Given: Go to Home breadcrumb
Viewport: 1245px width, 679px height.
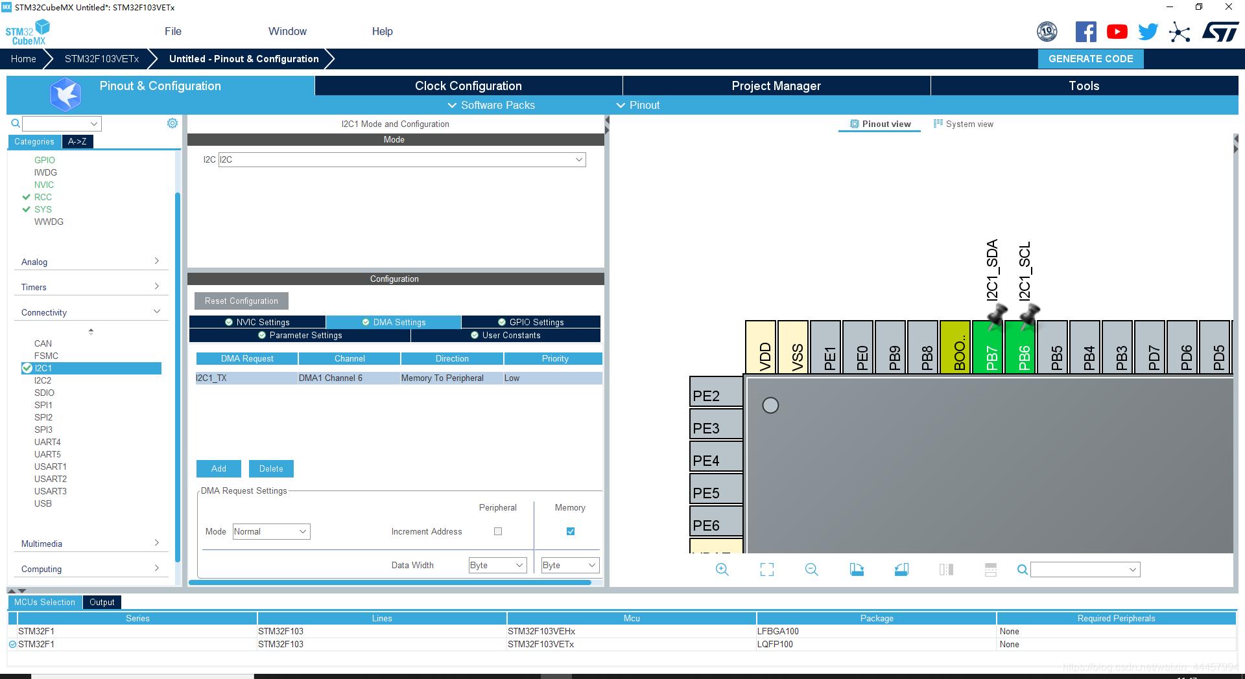Looking at the screenshot, I should (23, 59).
